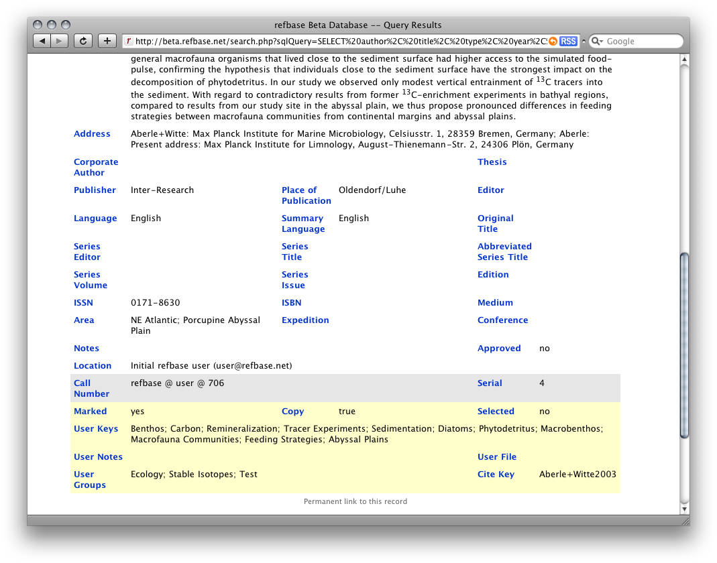Reload the page with the refresh icon
This screenshot has height=563, width=717.
coord(83,41)
